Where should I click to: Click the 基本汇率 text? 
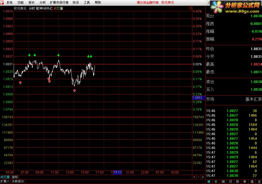tap(253, 99)
